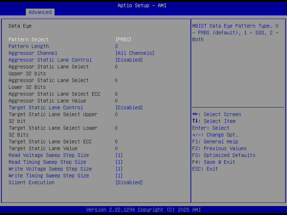Adjust the Target Static Lane Value

point(116,148)
